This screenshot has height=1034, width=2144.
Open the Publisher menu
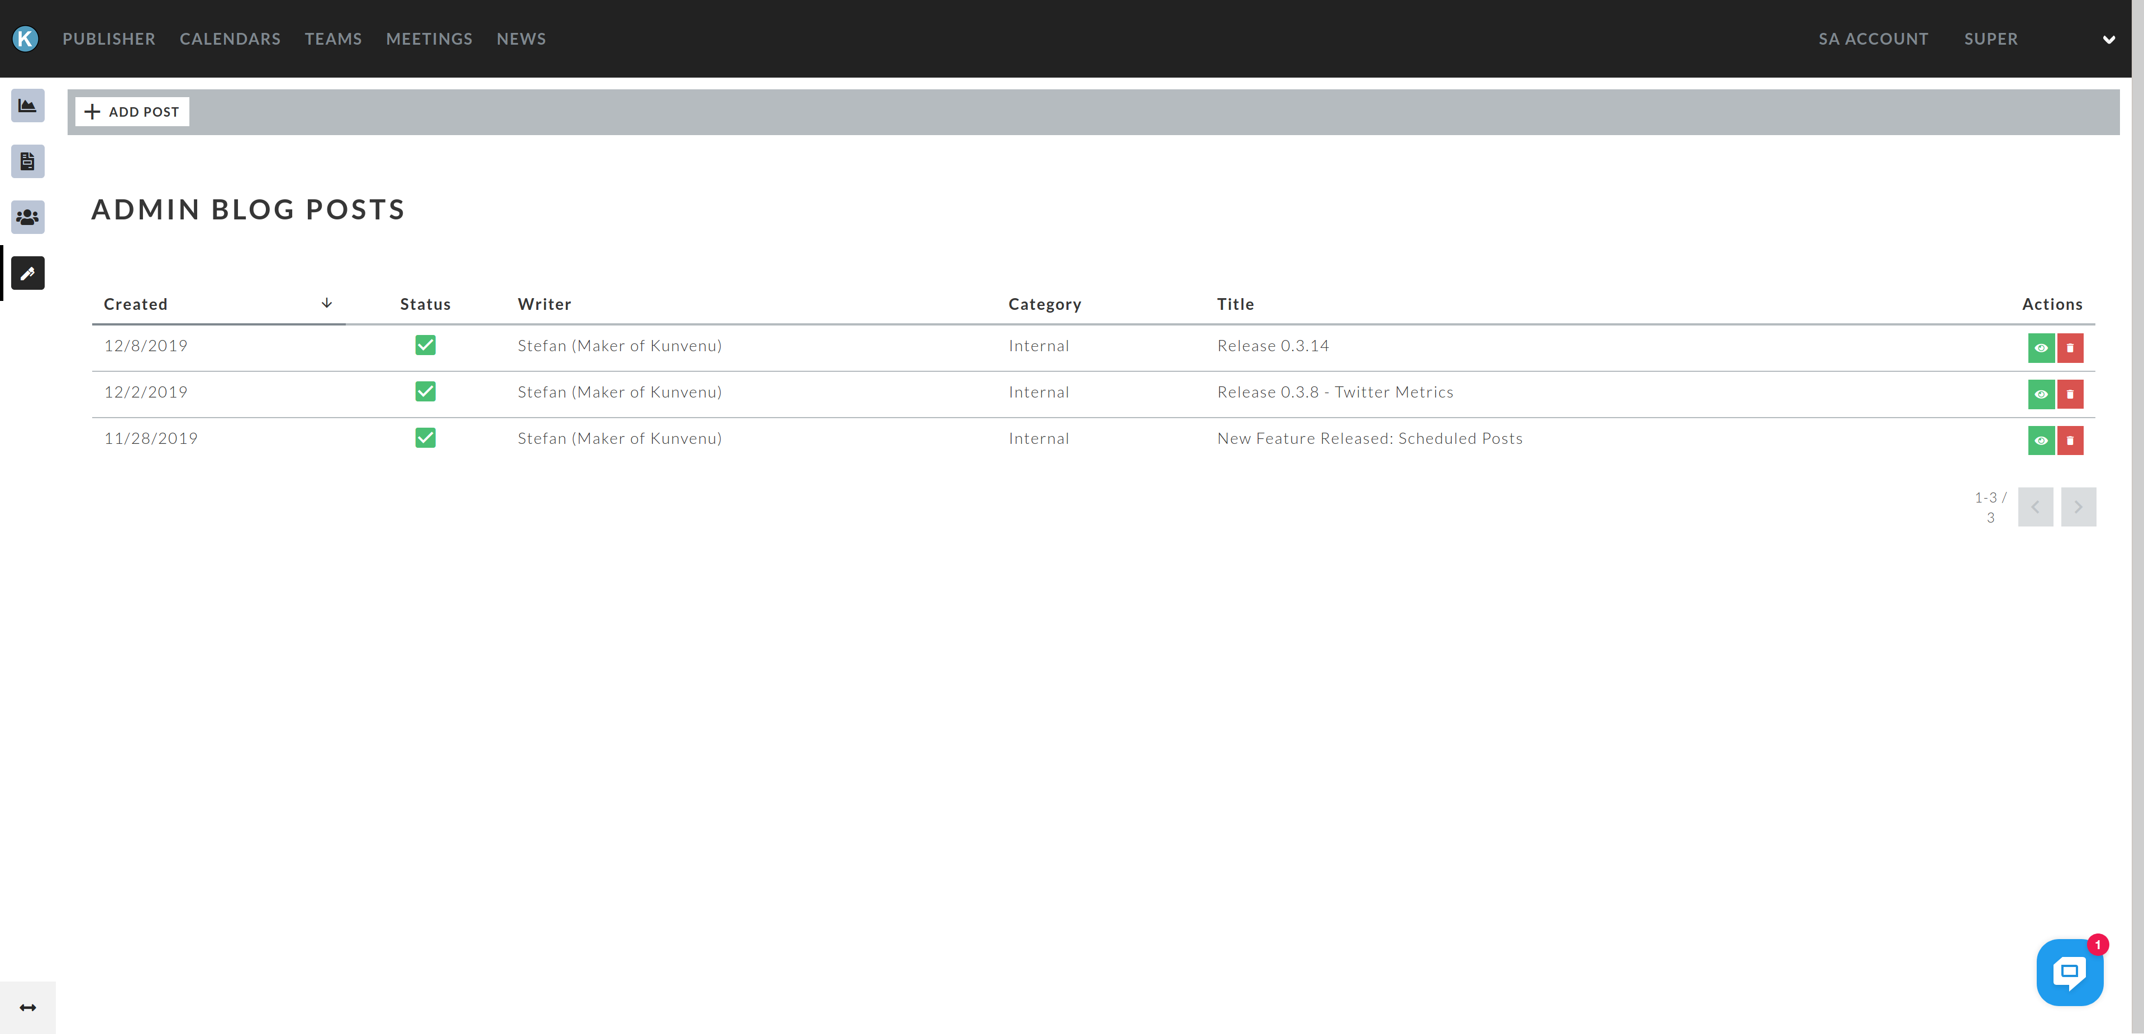point(109,39)
